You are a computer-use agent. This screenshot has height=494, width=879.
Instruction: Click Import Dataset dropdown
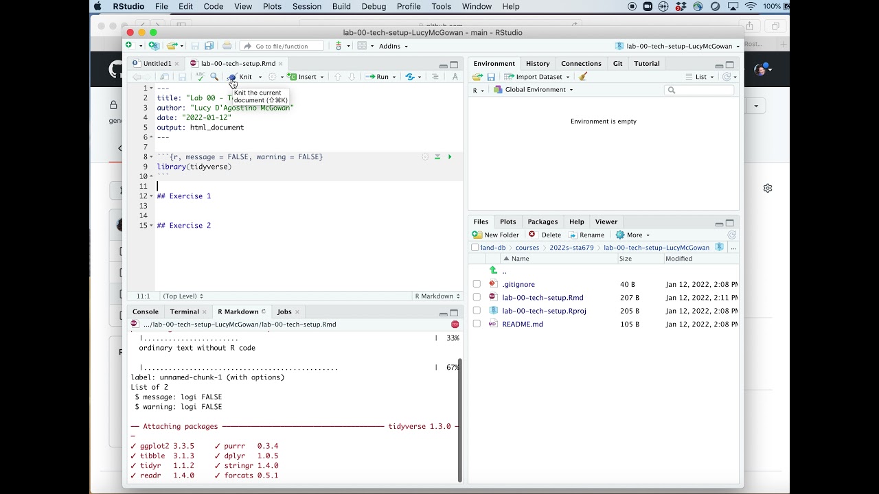click(536, 77)
